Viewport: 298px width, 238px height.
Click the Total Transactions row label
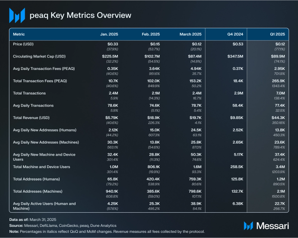point(29,93)
